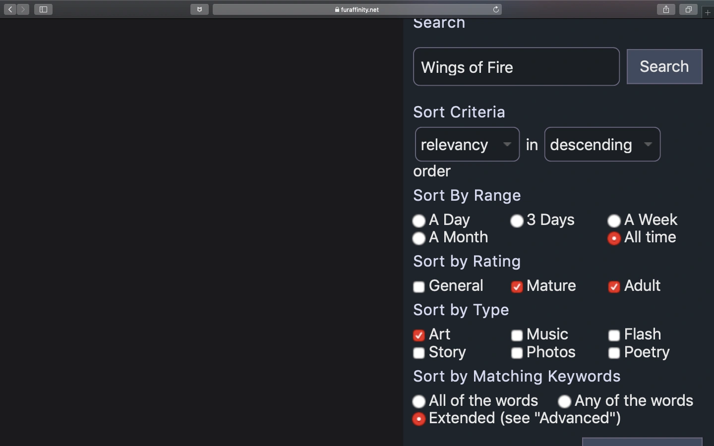The image size is (714, 446).
Task: Choose All of the words matching
Action: click(419, 401)
